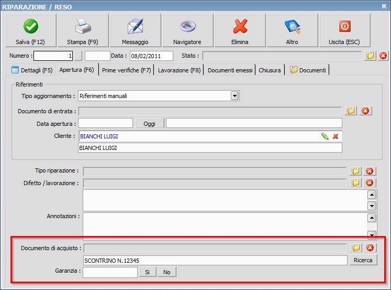Viewport: 391px width, 290px height.
Task: Switch to Dettagli (F5) tab
Action: point(32,70)
